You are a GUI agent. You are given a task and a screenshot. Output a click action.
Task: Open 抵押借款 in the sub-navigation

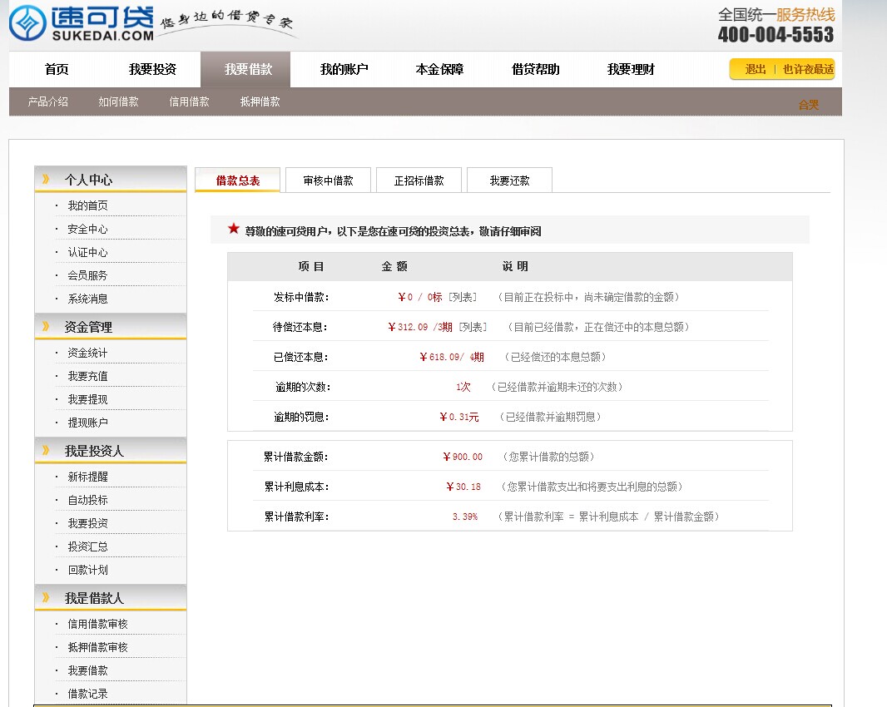260,101
